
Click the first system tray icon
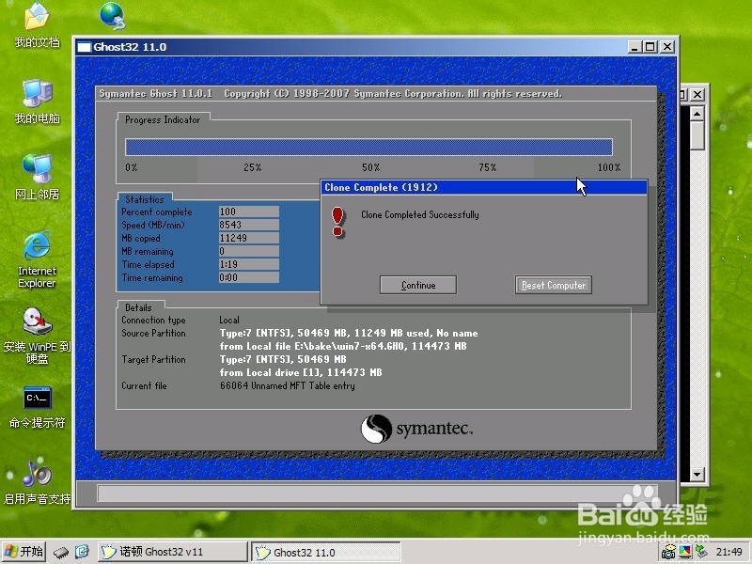[668, 552]
